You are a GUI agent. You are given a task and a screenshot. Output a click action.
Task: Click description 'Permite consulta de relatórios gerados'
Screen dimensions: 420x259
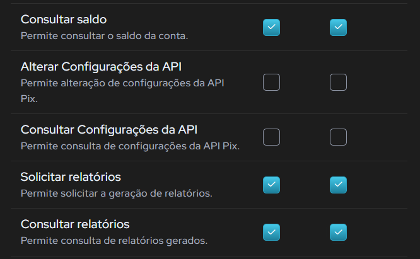coord(114,241)
